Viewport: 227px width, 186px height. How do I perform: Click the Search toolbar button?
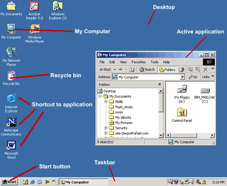(147, 70)
